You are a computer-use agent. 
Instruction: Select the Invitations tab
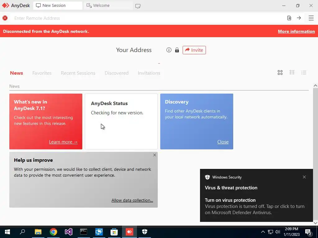(x=149, y=73)
